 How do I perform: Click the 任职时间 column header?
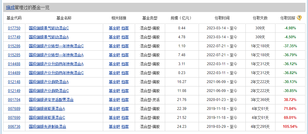[222, 18]
